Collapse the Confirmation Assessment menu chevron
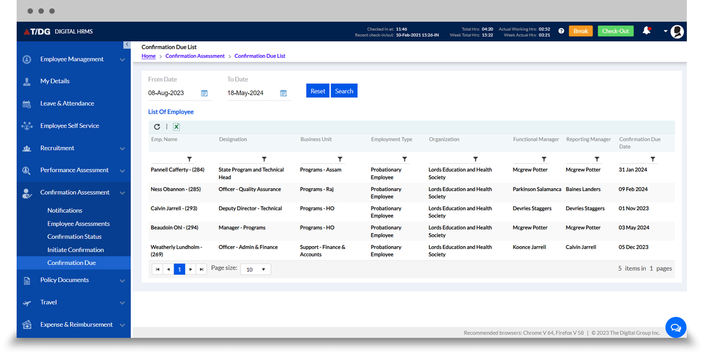The width and height of the screenshot is (704, 355). pos(122,193)
